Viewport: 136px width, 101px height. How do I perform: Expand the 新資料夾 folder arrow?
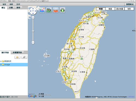1,61
